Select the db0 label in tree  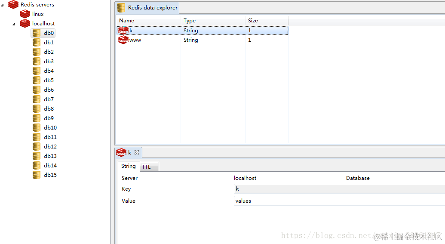[x=49, y=33]
